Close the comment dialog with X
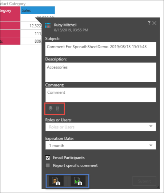 154,23
